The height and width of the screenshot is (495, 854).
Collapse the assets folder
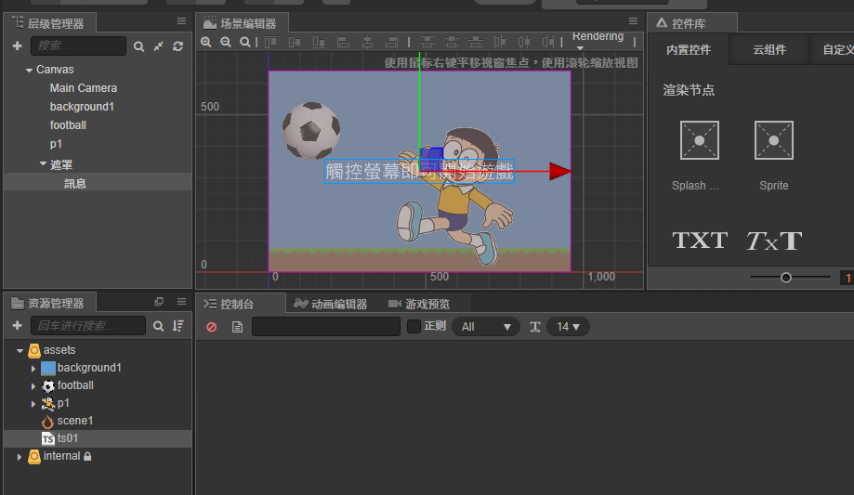[20, 351]
